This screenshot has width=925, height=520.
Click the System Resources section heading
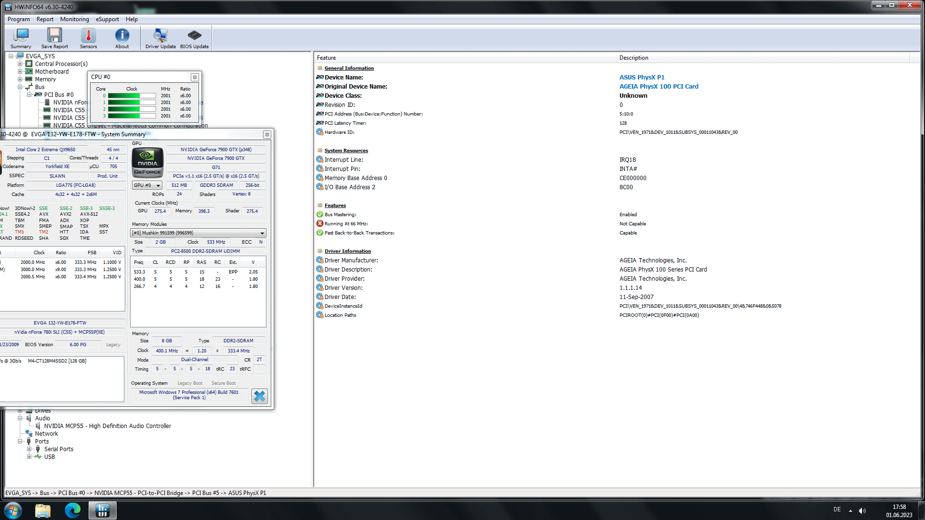click(346, 151)
